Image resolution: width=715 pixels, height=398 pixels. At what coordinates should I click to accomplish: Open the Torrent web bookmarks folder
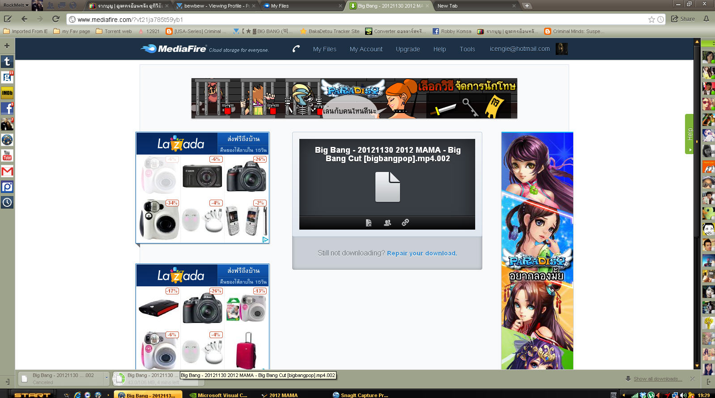pyautogui.click(x=114, y=31)
